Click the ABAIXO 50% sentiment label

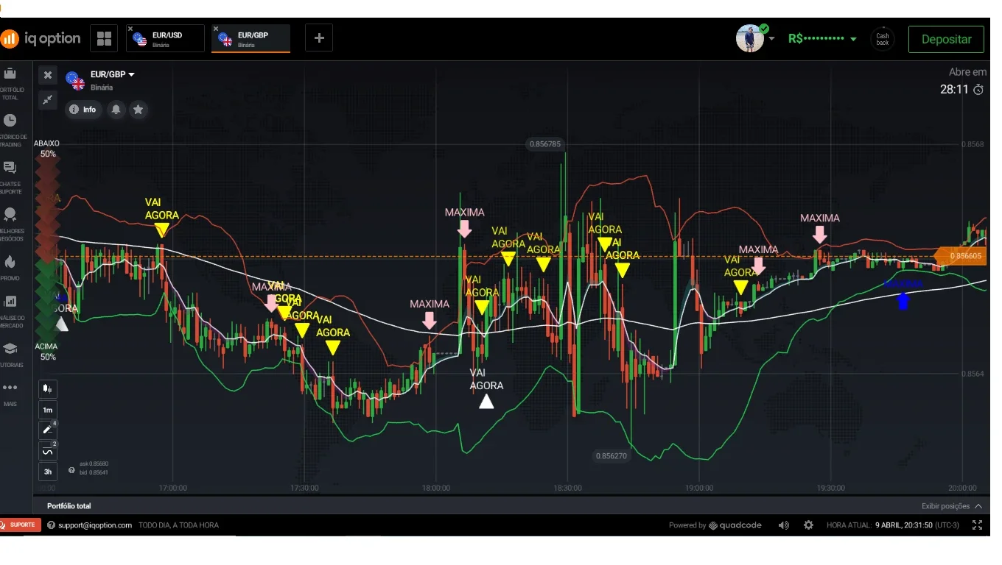coord(48,149)
